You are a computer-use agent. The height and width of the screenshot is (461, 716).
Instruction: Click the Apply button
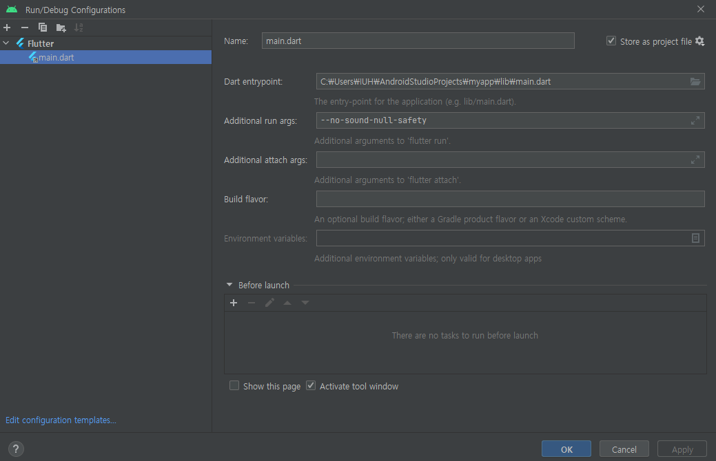[x=682, y=449]
